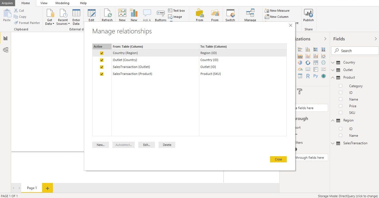Viewport: 379px width, 198px height.
Task: Open the Modeling ribbon tab
Action: point(62,3)
